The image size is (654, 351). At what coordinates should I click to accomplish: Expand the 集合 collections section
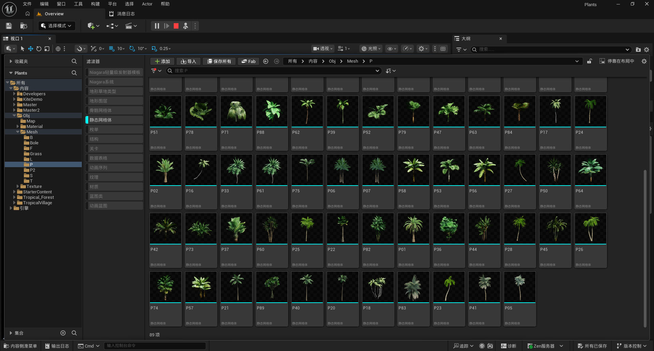tap(11, 333)
